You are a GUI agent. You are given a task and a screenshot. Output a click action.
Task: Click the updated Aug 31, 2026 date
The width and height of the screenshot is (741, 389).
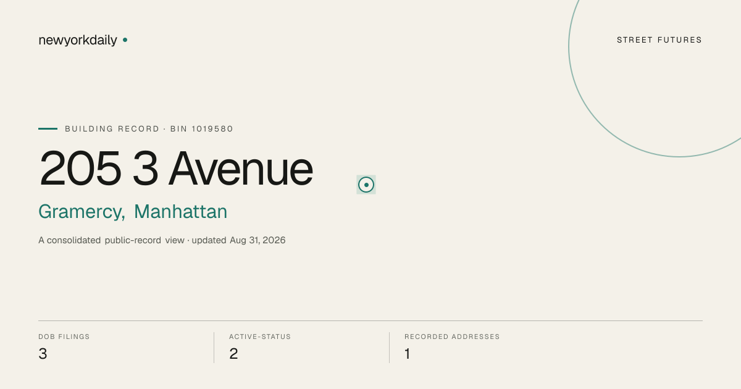click(239, 240)
